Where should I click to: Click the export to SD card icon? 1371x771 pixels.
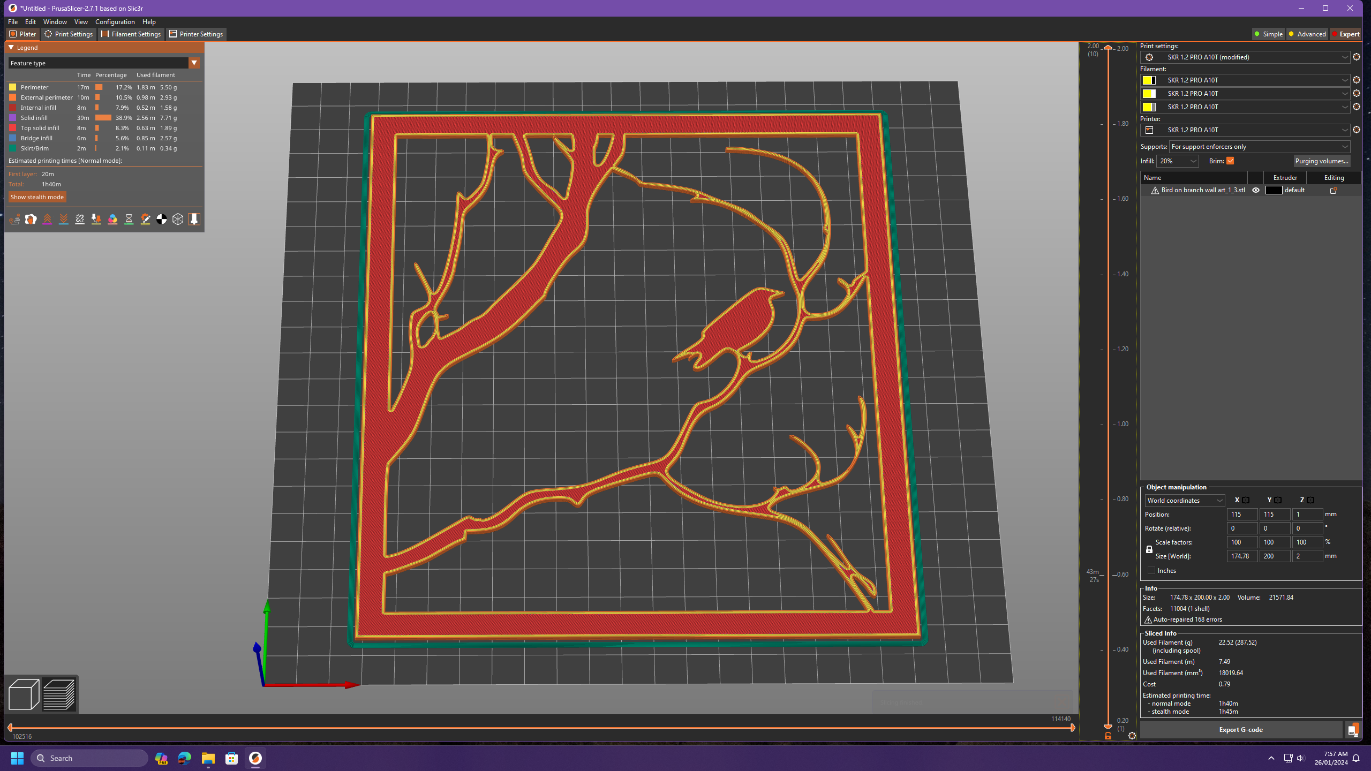(x=1353, y=730)
